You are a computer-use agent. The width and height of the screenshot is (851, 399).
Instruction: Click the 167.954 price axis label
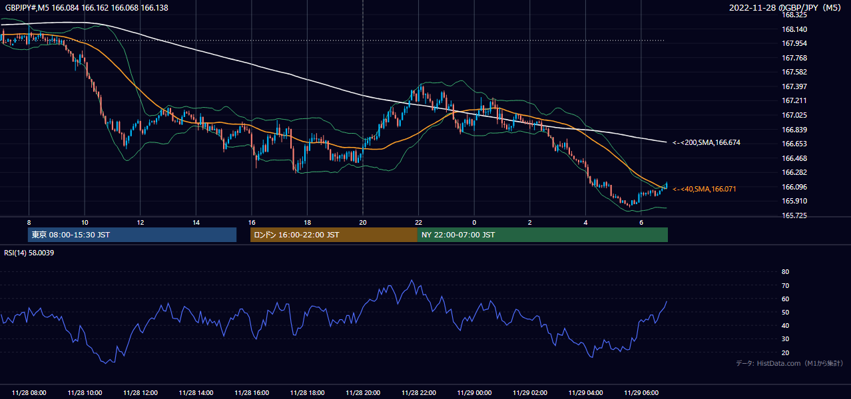point(794,43)
